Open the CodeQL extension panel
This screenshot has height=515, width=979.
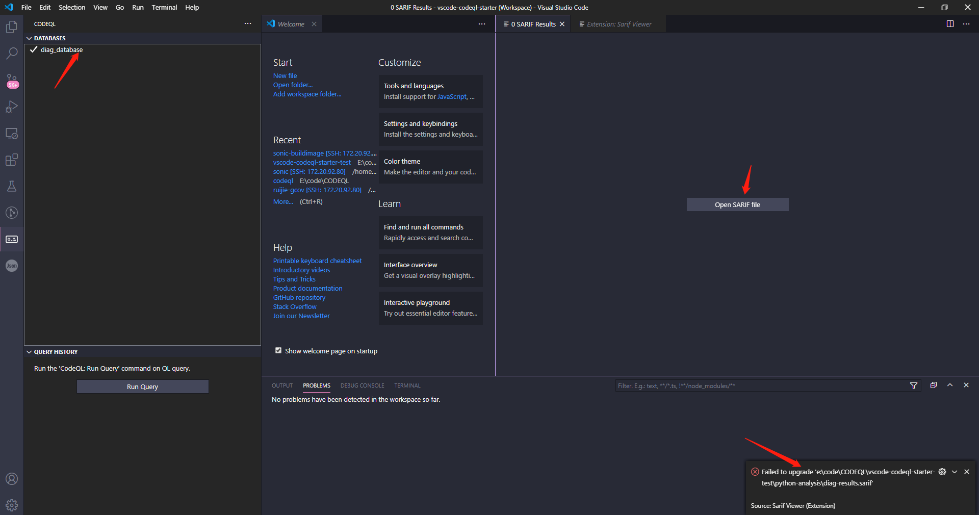pyautogui.click(x=11, y=239)
